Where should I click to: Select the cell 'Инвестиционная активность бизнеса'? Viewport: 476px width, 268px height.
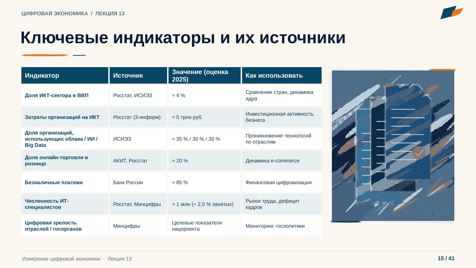tap(282, 117)
